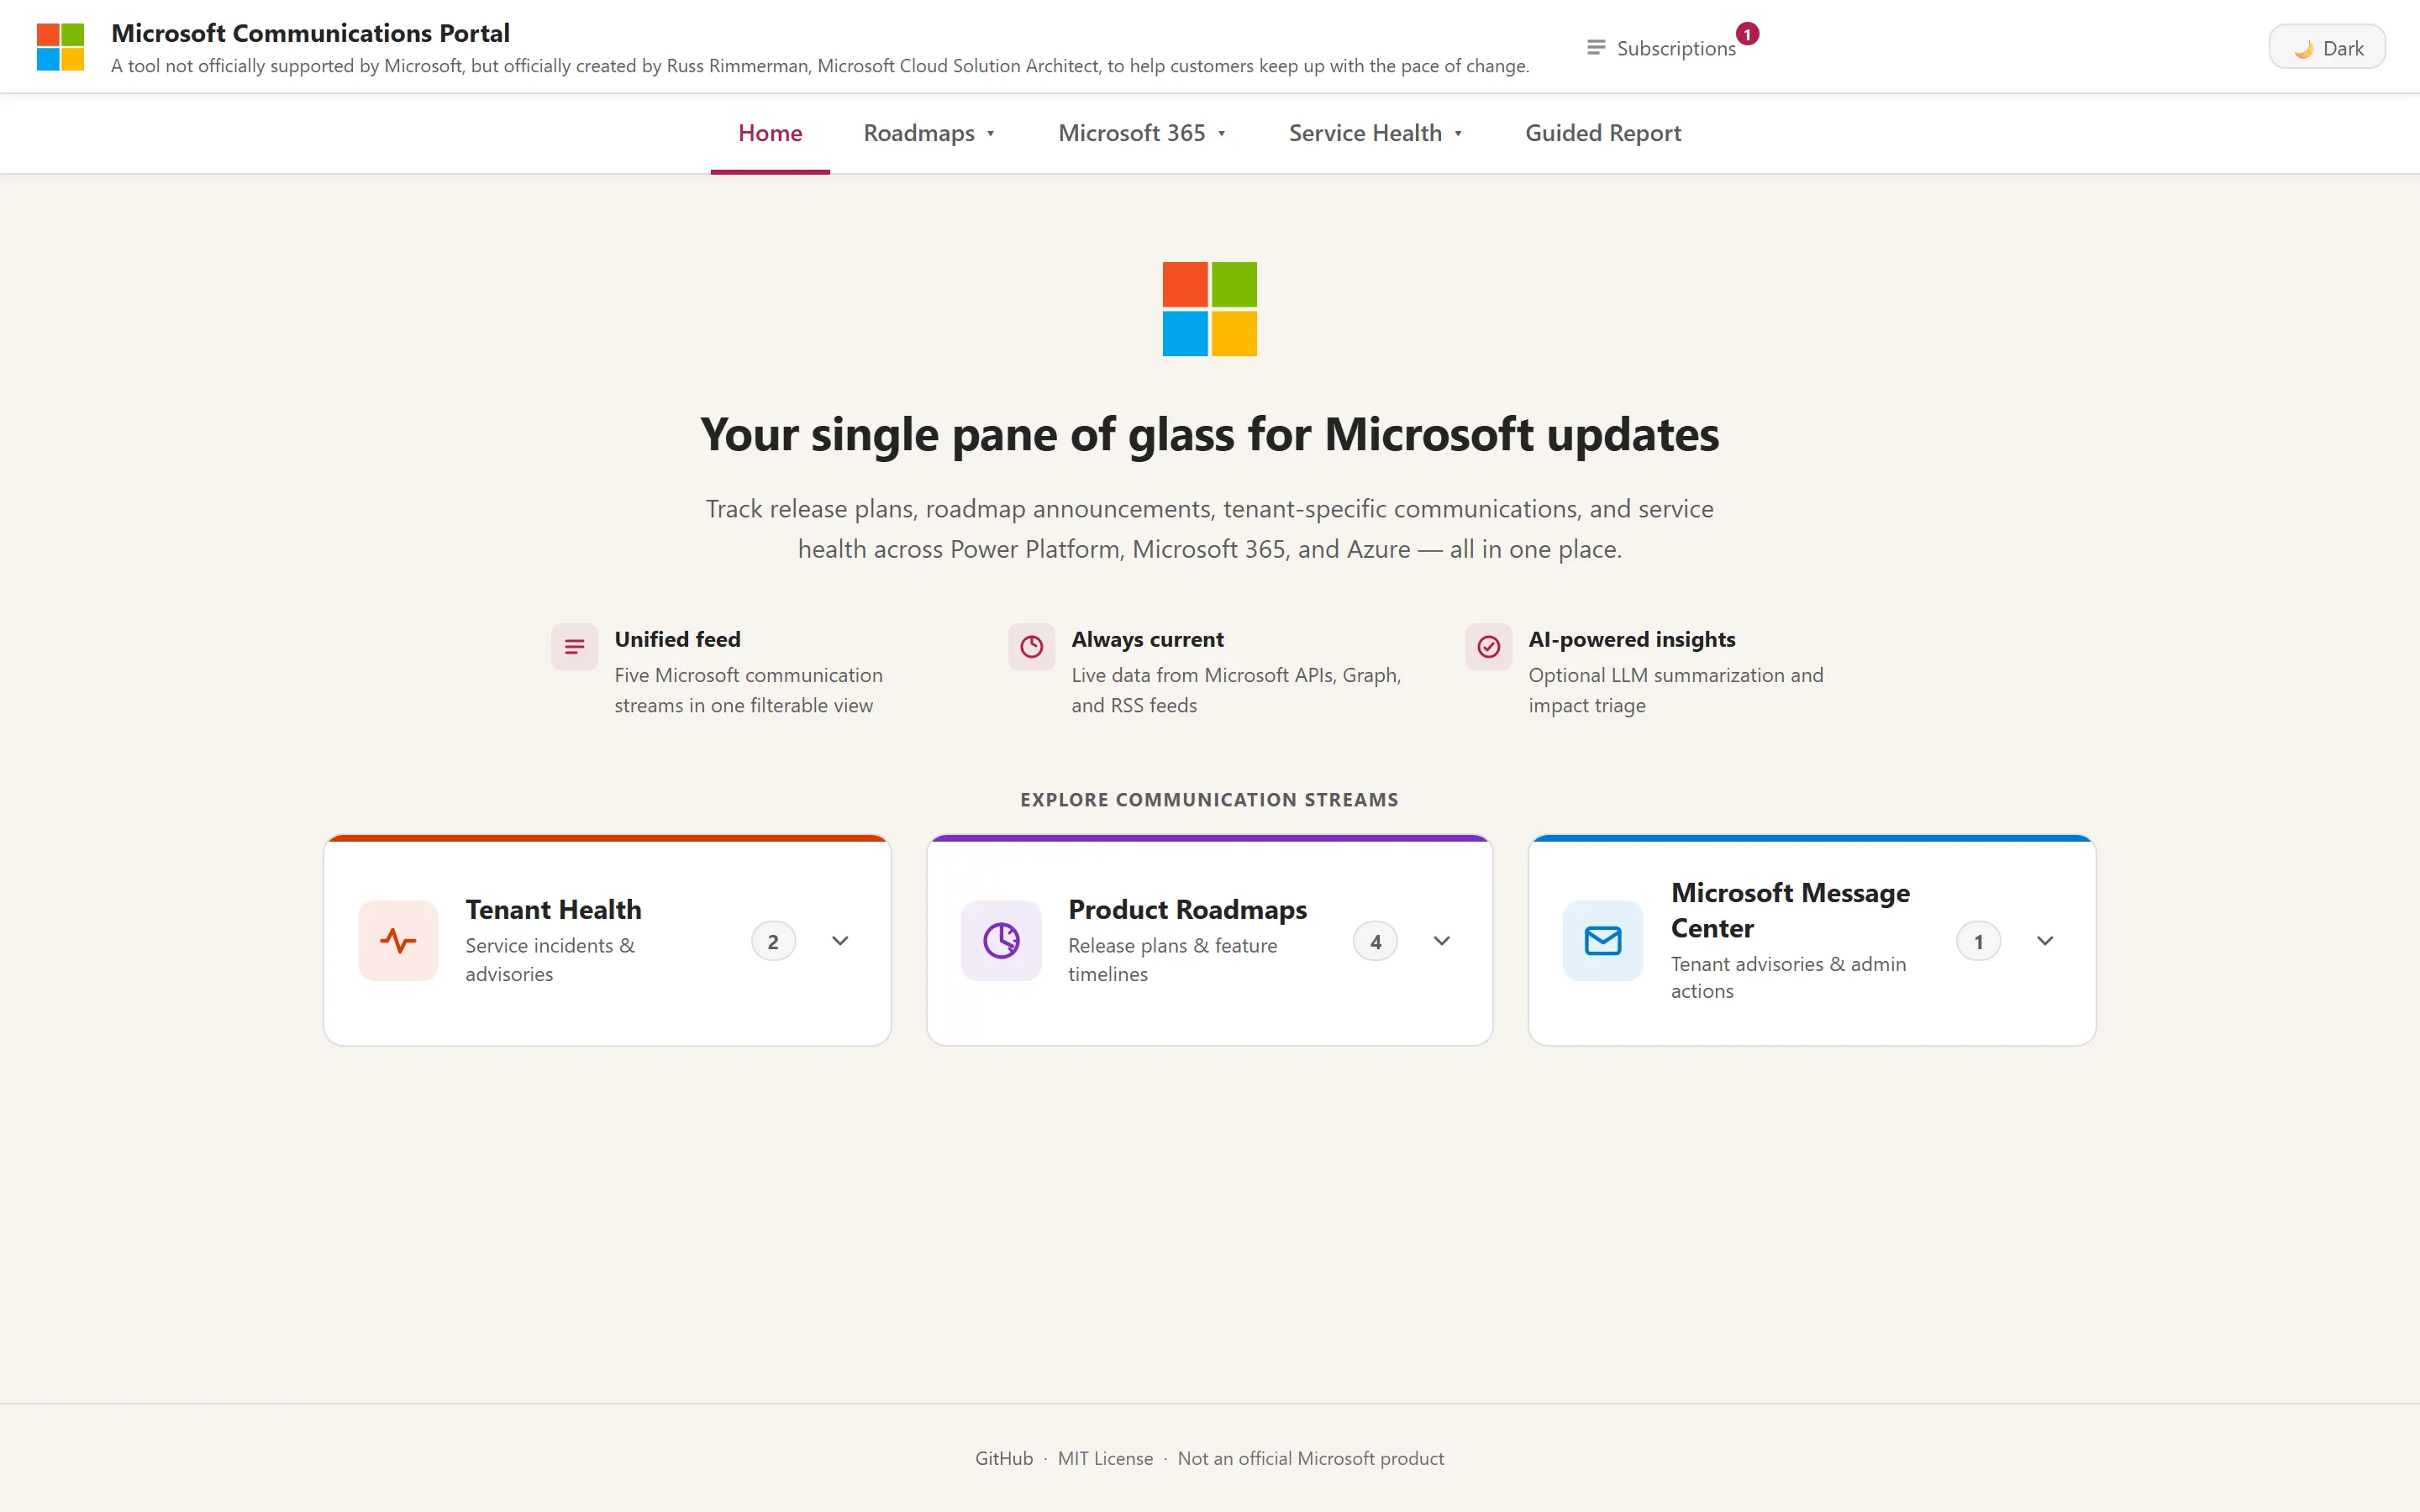Image resolution: width=2420 pixels, height=1512 pixels.
Task: Expand the Product Roadmaps card chevron
Action: coord(1442,941)
